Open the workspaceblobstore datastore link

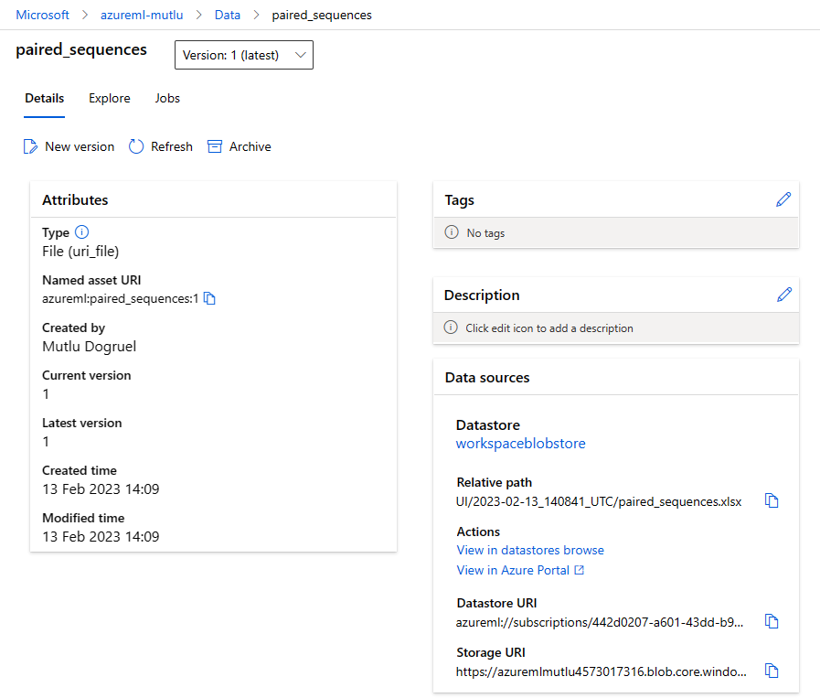520,444
